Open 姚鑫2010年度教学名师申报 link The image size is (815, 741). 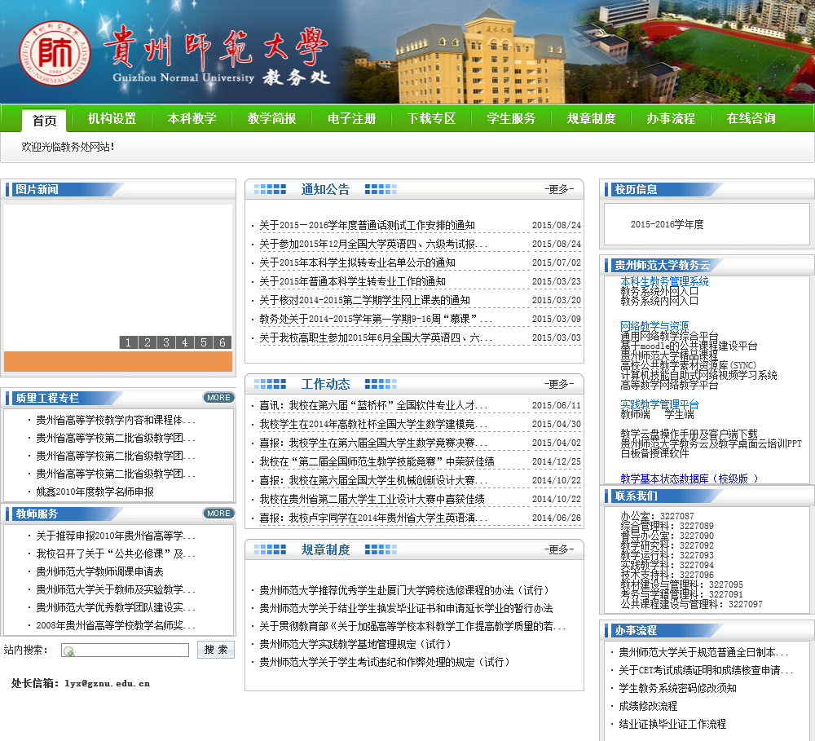pos(95,492)
